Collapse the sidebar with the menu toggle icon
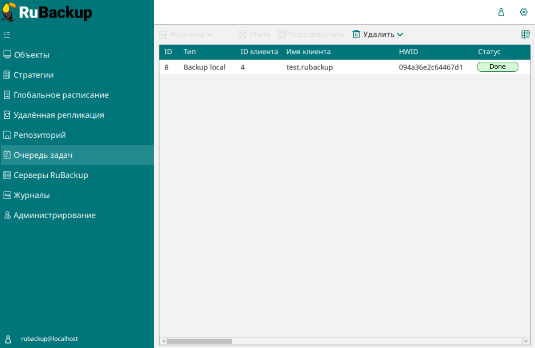 tap(7, 34)
